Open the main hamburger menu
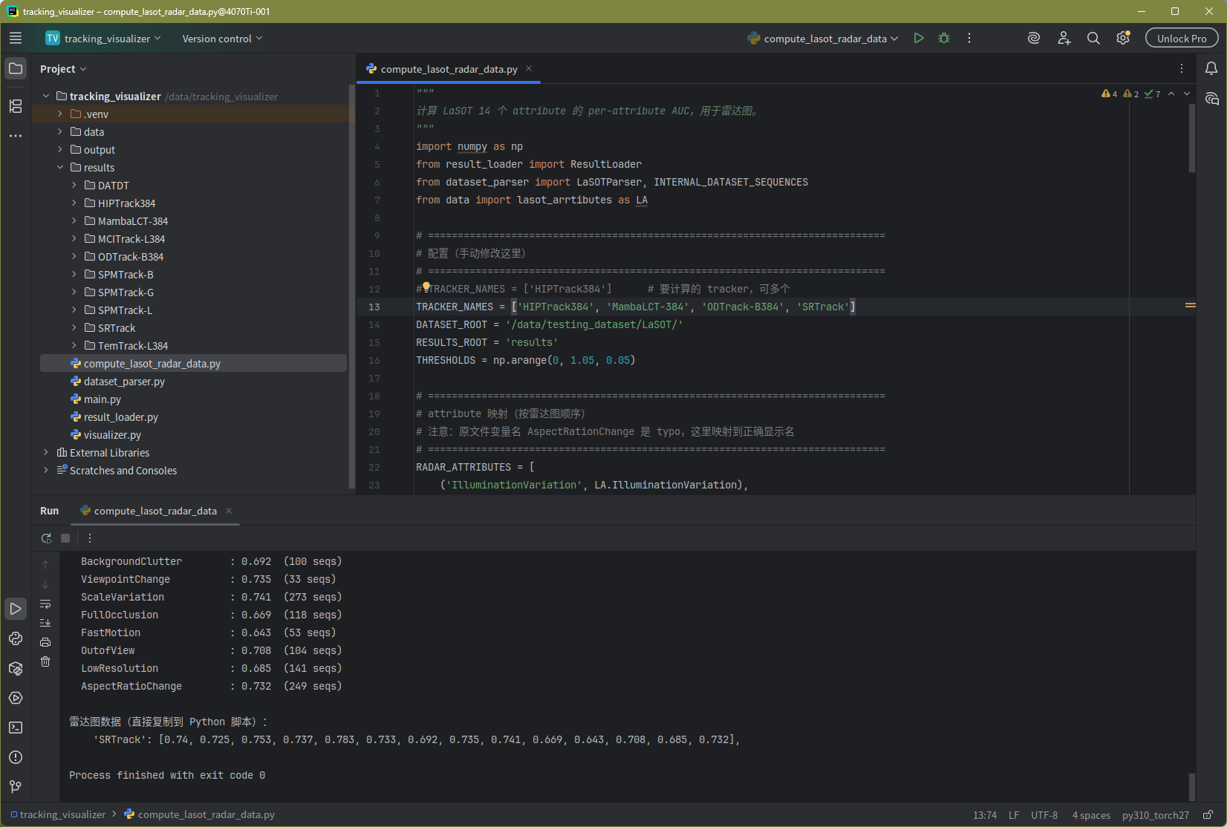1227x827 pixels. (x=16, y=38)
